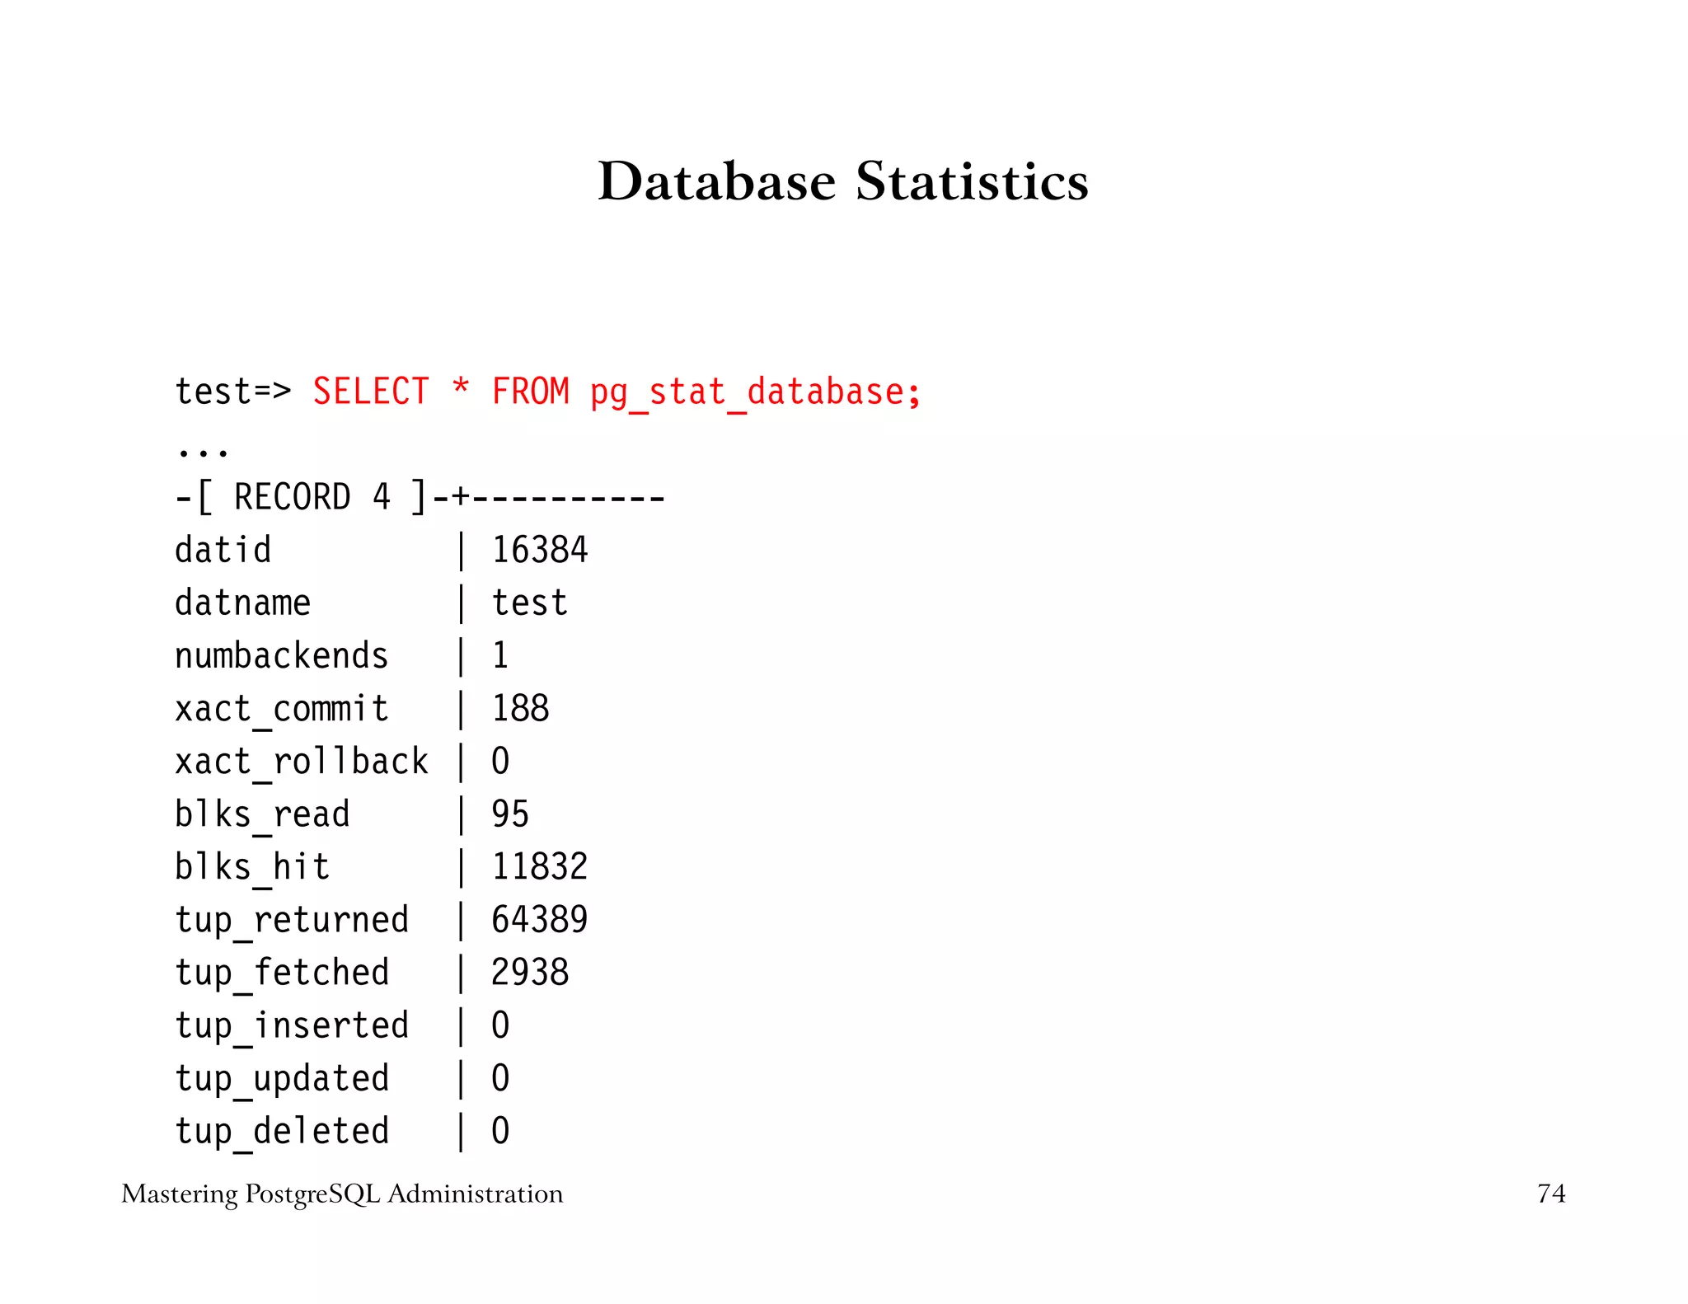Click the datname field label
Image resolution: width=1688 pixels, height=1304 pixels.
pos(242,603)
